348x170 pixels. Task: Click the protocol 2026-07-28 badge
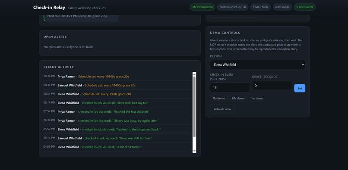point(233,7)
